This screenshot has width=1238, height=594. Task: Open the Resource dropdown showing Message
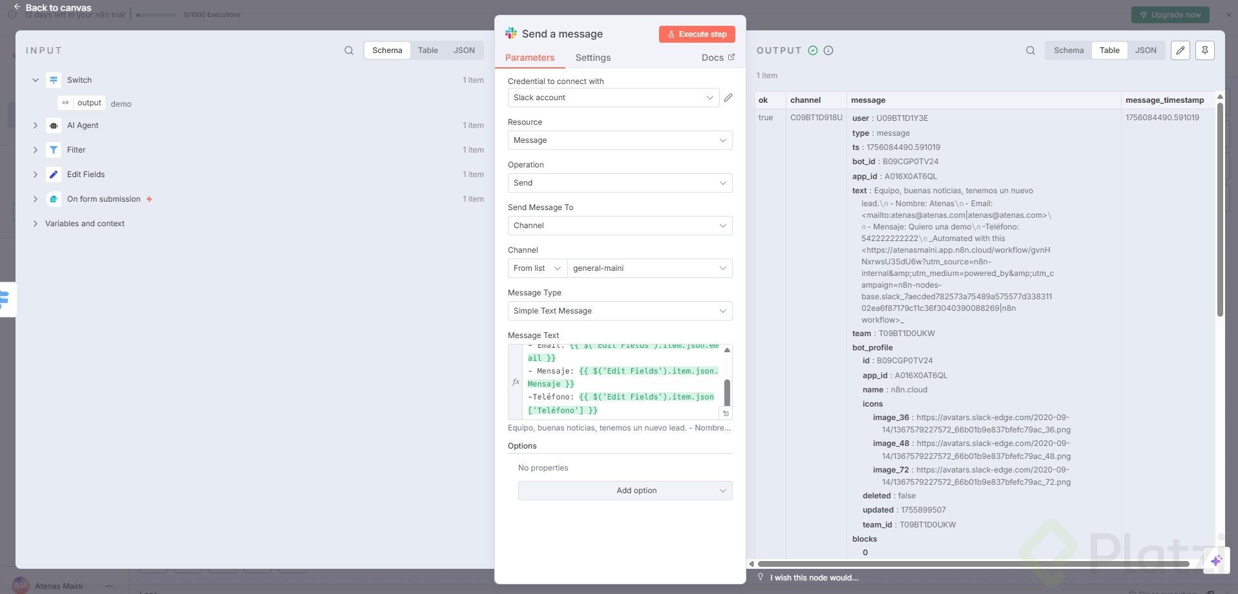(620, 140)
